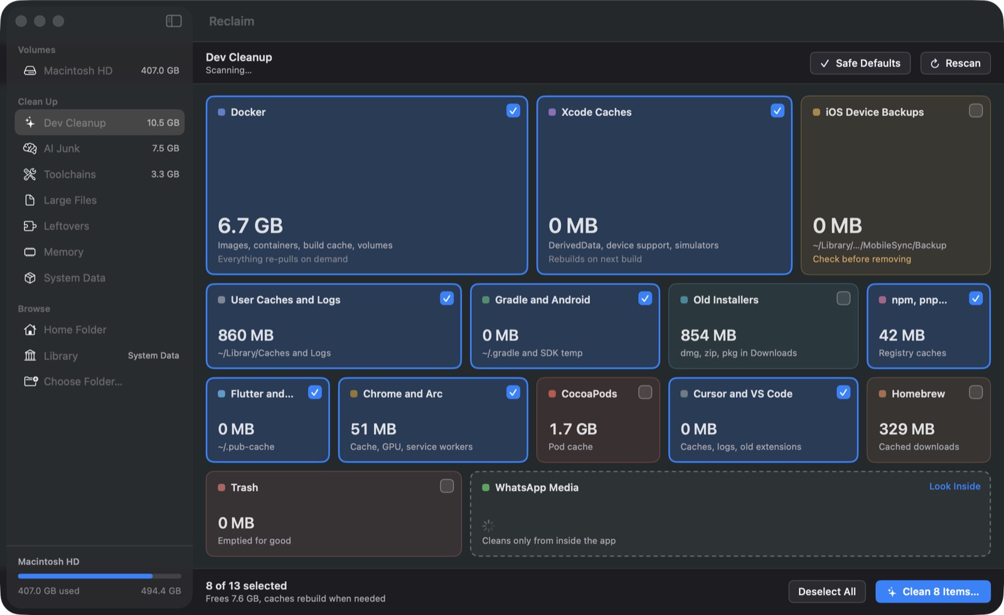The image size is (1004, 615).
Task: Browse the Home Folder
Action: (x=100, y=329)
